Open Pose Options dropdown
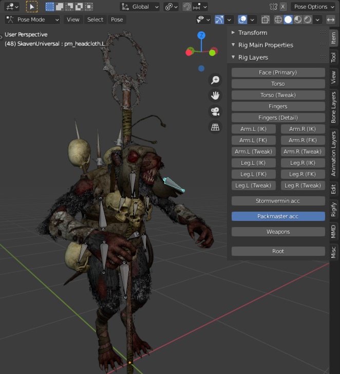Image resolution: width=340 pixels, height=374 pixels. (313, 7)
